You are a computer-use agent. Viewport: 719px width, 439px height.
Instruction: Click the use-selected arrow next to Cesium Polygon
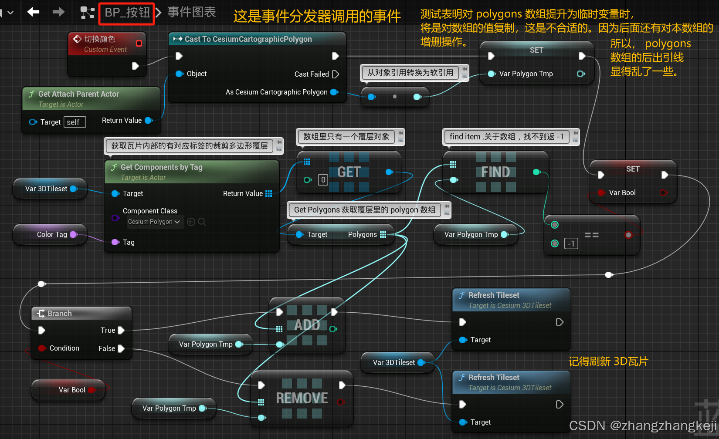click(x=191, y=222)
